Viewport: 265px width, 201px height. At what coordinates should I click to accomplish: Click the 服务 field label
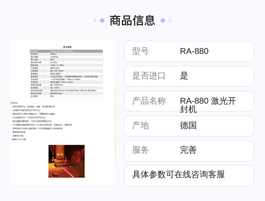tap(140, 150)
